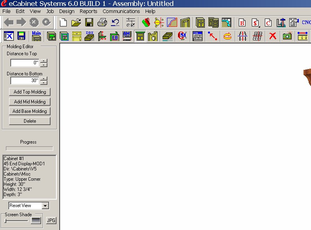Image resolution: width=311 pixels, height=230 pixels.
Task: Click the hand writing document icon
Action: [294, 22]
